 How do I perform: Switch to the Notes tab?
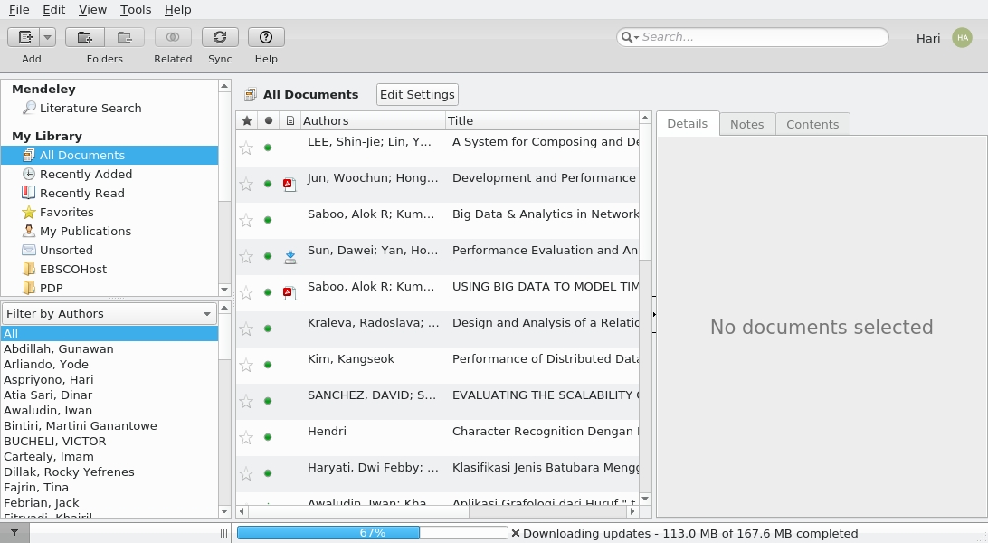[x=746, y=124]
